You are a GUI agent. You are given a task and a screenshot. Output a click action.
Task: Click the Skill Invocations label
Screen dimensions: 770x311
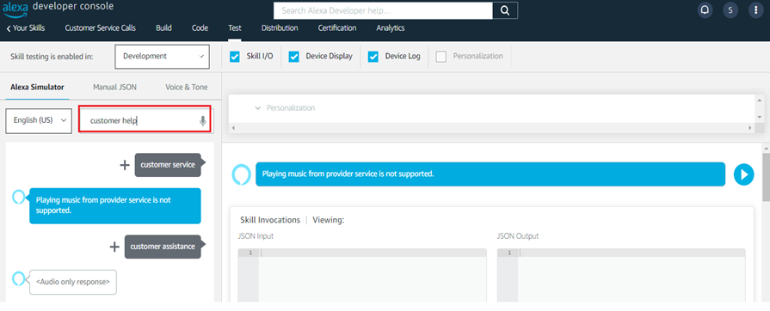coord(270,220)
